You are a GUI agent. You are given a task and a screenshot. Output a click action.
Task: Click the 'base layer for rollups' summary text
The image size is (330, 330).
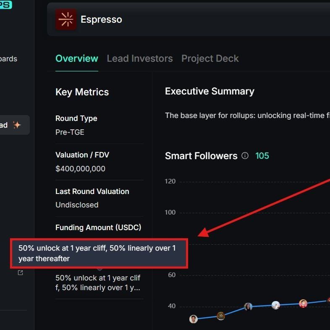(x=247, y=115)
